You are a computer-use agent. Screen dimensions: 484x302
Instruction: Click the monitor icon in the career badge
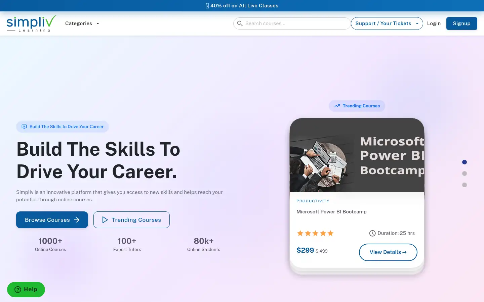point(24,127)
